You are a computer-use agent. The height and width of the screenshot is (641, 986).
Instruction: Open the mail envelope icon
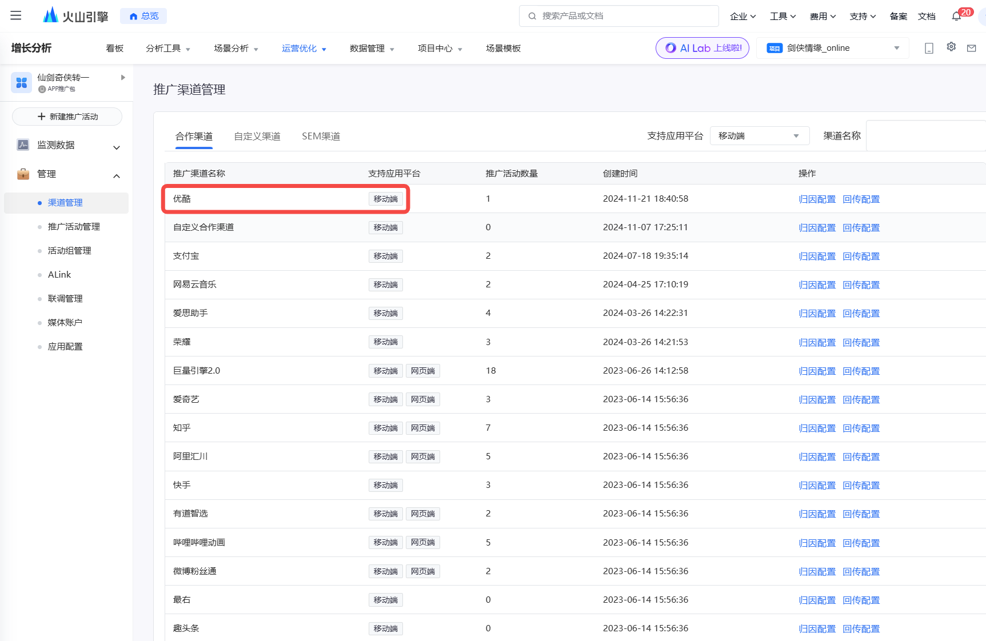point(971,48)
